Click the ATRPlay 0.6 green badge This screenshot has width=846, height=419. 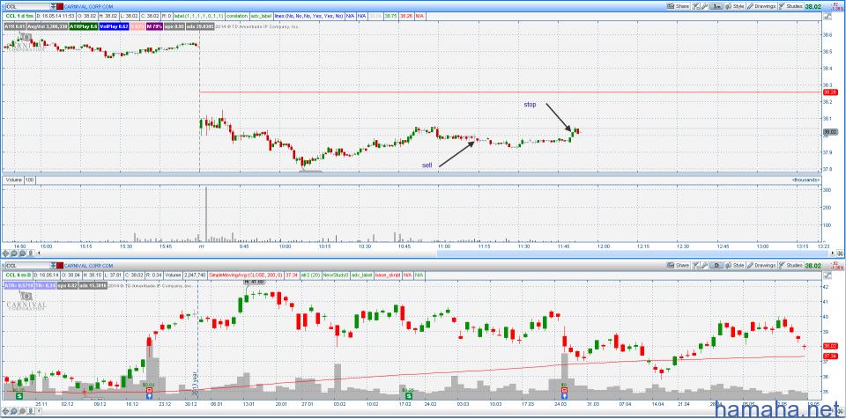(x=84, y=26)
